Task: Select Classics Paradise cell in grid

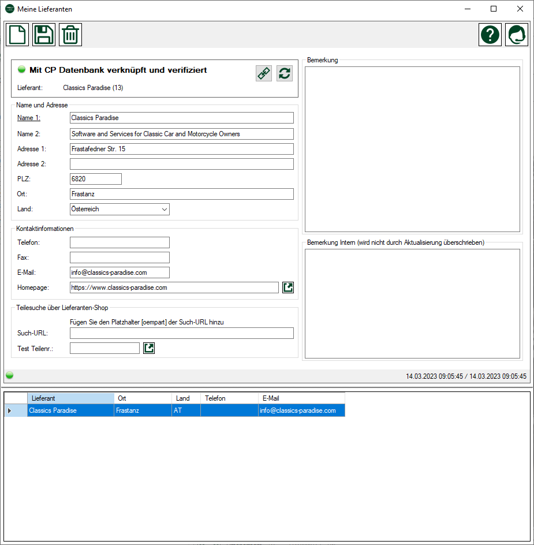Action: pos(71,410)
